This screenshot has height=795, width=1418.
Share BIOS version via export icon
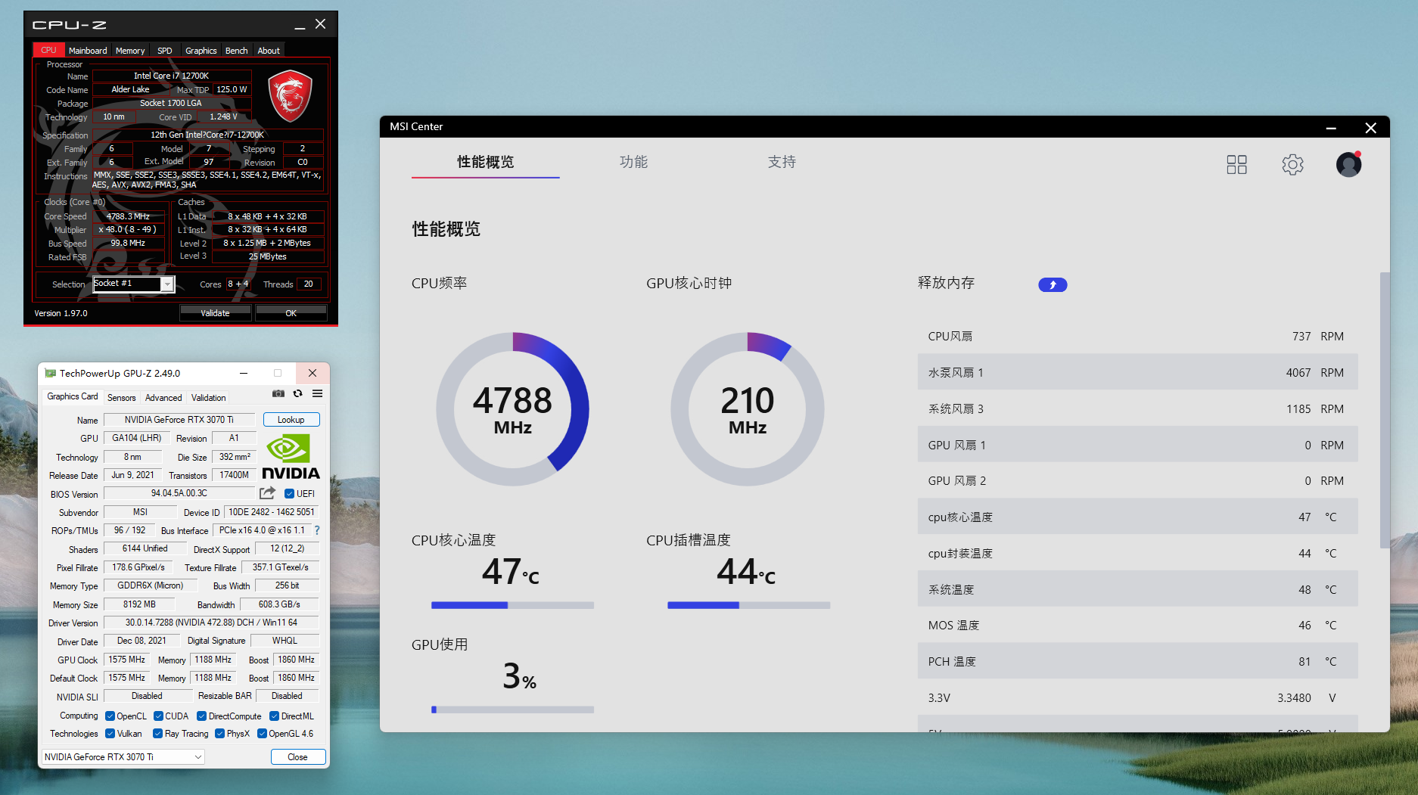(267, 493)
